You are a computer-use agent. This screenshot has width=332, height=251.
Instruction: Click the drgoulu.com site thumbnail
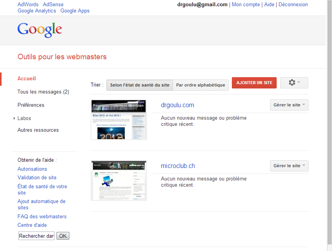tap(119, 120)
